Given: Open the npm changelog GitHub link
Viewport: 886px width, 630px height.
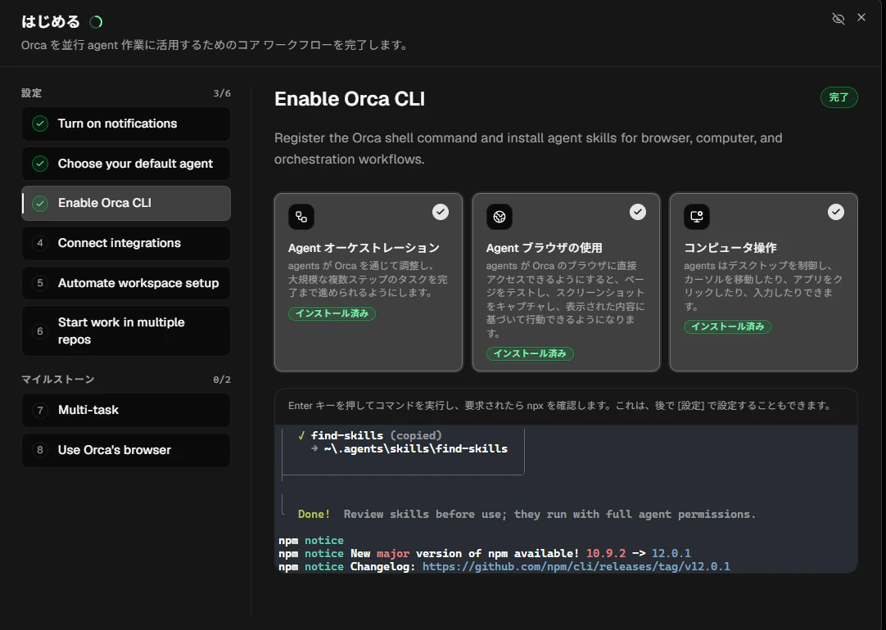Looking at the screenshot, I should [x=576, y=566].
